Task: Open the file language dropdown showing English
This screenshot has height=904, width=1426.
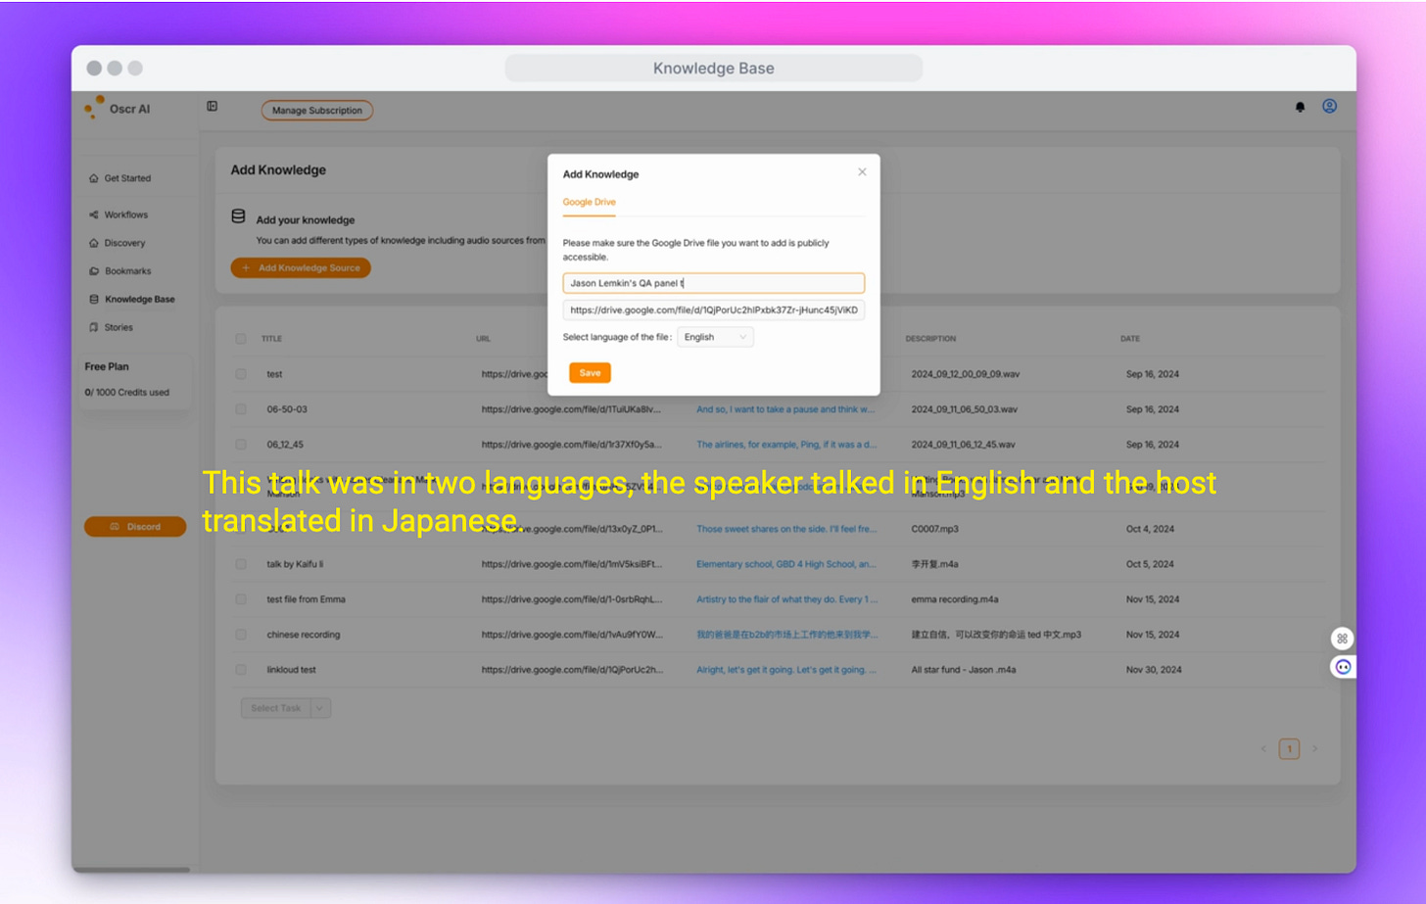Action: (715, 337)
